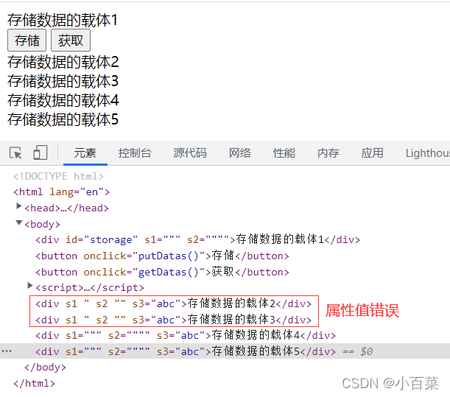Screen dimensions: 450x397
Task: Click the 存储 button on the page
Action: (27, 41)
